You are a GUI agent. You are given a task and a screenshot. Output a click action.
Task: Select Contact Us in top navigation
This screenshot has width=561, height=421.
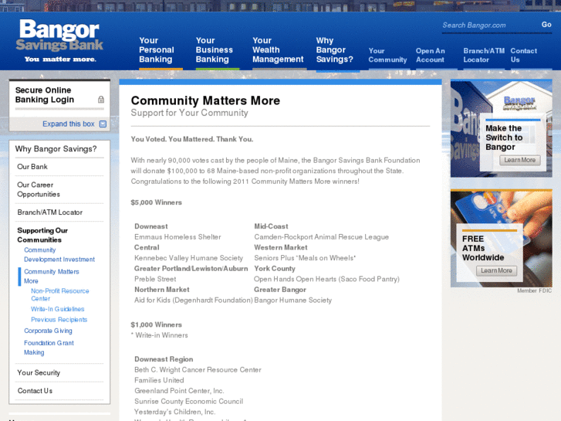523,55
